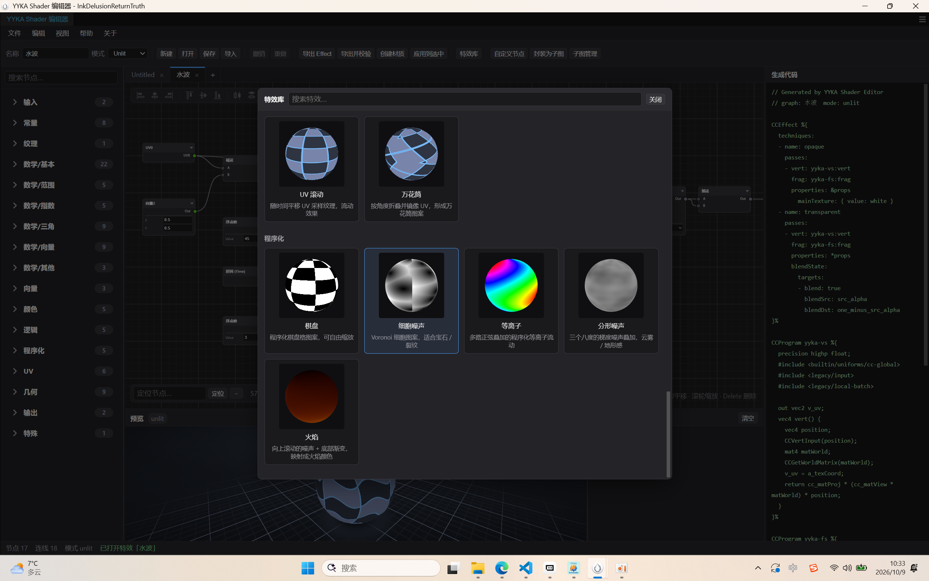Open File Explorer from taskbar

tap(478, 568)
